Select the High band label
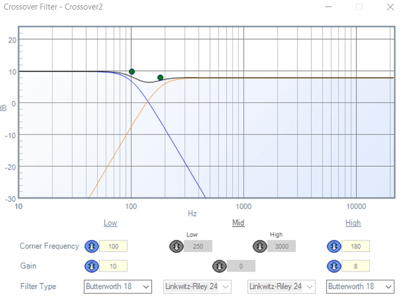 click(x=353, y=223)
